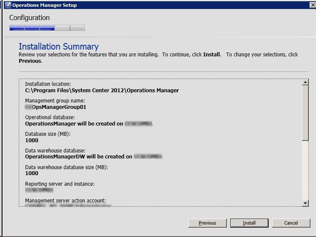Image resolution: width=316 pixels, height=237 pixels.
Task: Click the 'Operational database:' label
Action: click(50, 117)
